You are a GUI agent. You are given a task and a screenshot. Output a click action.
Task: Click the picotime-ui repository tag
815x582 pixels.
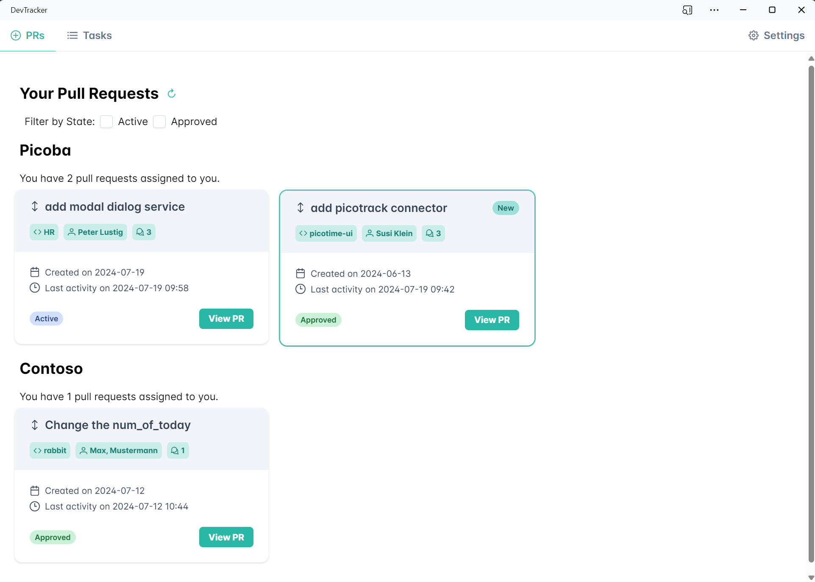(x=326, y=234)
